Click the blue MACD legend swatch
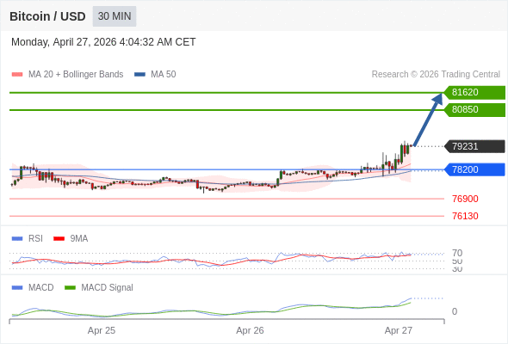 coord(17,288)
